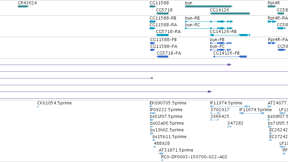This screenshot has width=288, height=162.
Task: Select the byn gene bar
Action: [x=209, y=6]
